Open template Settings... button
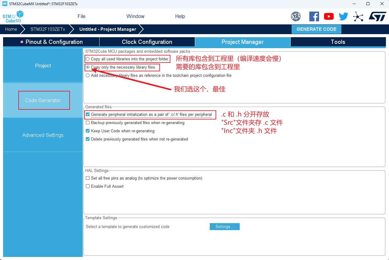This screenshot has height=260, width=389. tap(224, 227)
